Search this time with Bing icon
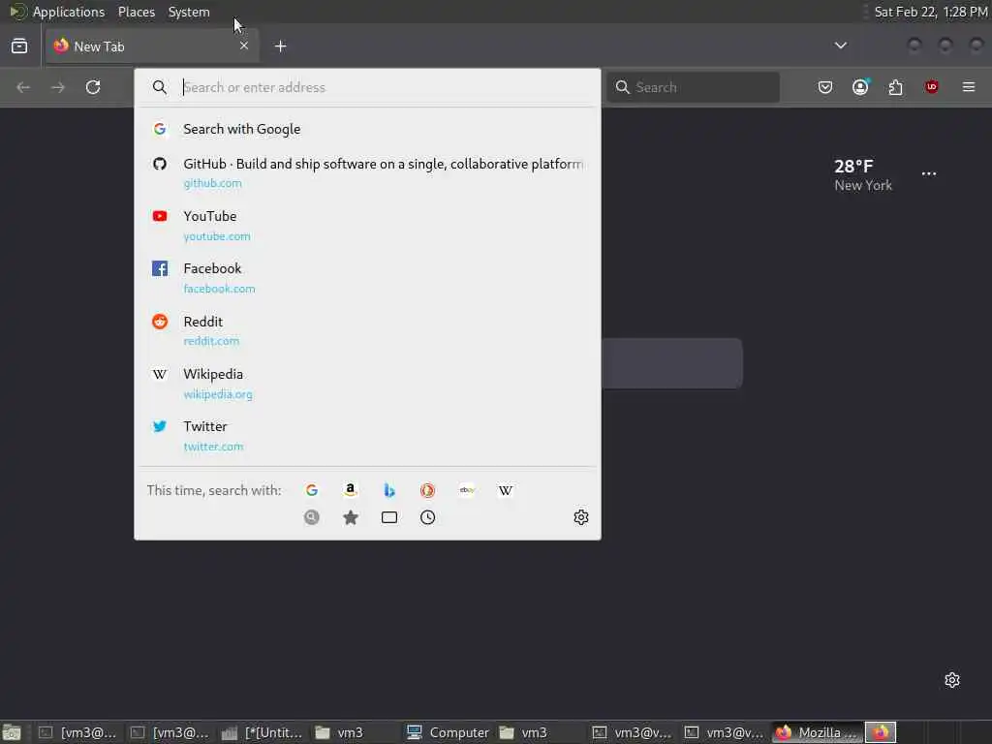This screenshot has height=744, width=992. (x=389, y=490)
